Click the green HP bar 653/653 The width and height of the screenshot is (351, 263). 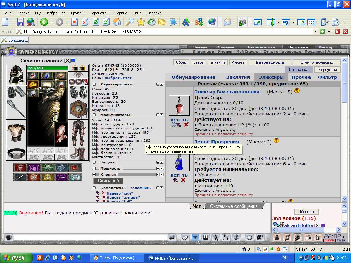tap(47, 68)
